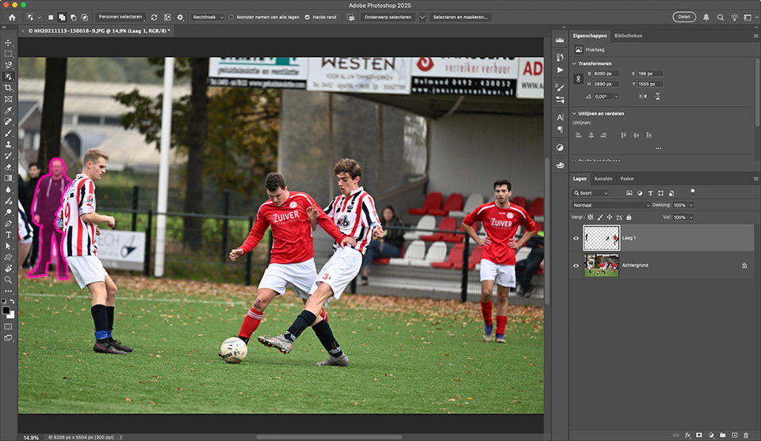
Task: Open the Normaal blend mode dropdown
Action: [x=610, y=205]
